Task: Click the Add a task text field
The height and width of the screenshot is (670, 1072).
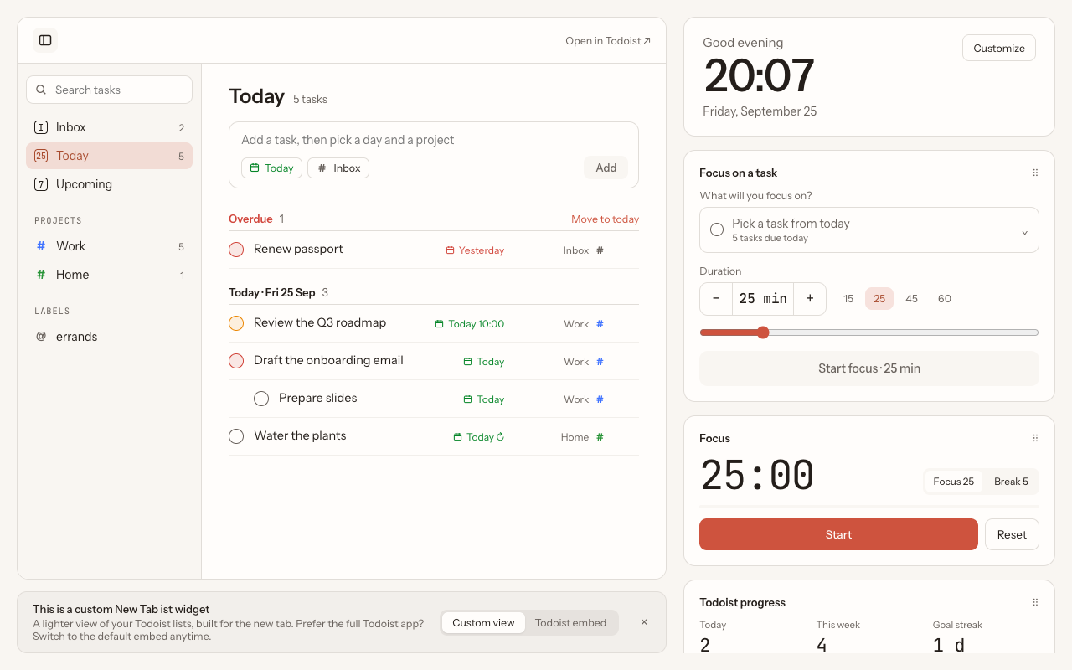Action: click(x=434, y=140)
